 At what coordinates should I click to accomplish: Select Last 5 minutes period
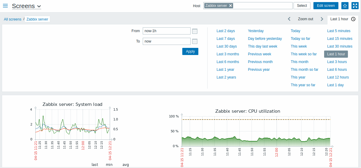pos(339,31)
